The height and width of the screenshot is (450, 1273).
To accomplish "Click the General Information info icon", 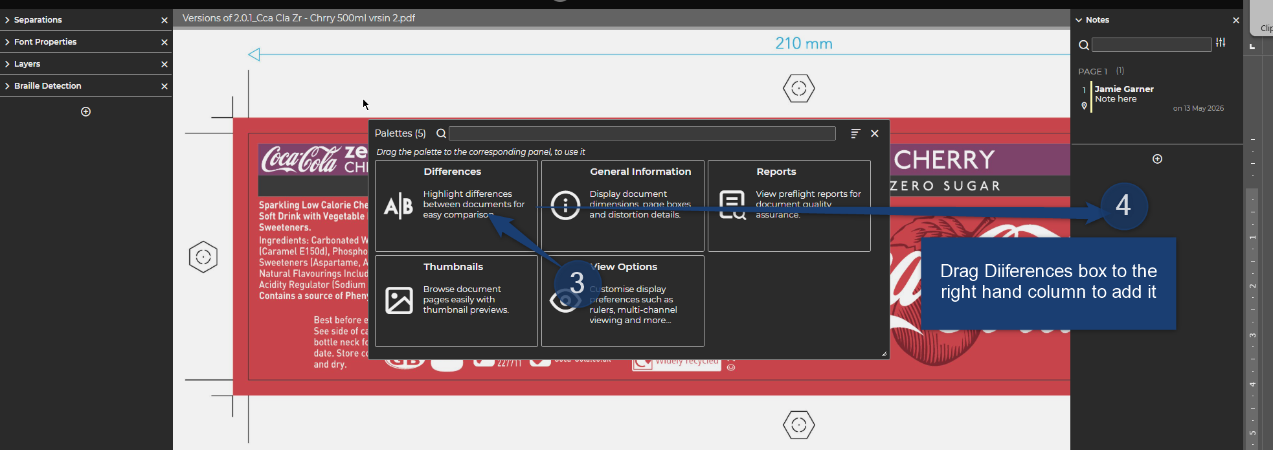I will (565, 206).
